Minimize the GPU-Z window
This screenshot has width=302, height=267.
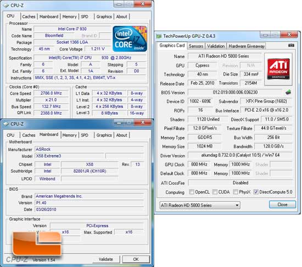click(x=265, y=35)
